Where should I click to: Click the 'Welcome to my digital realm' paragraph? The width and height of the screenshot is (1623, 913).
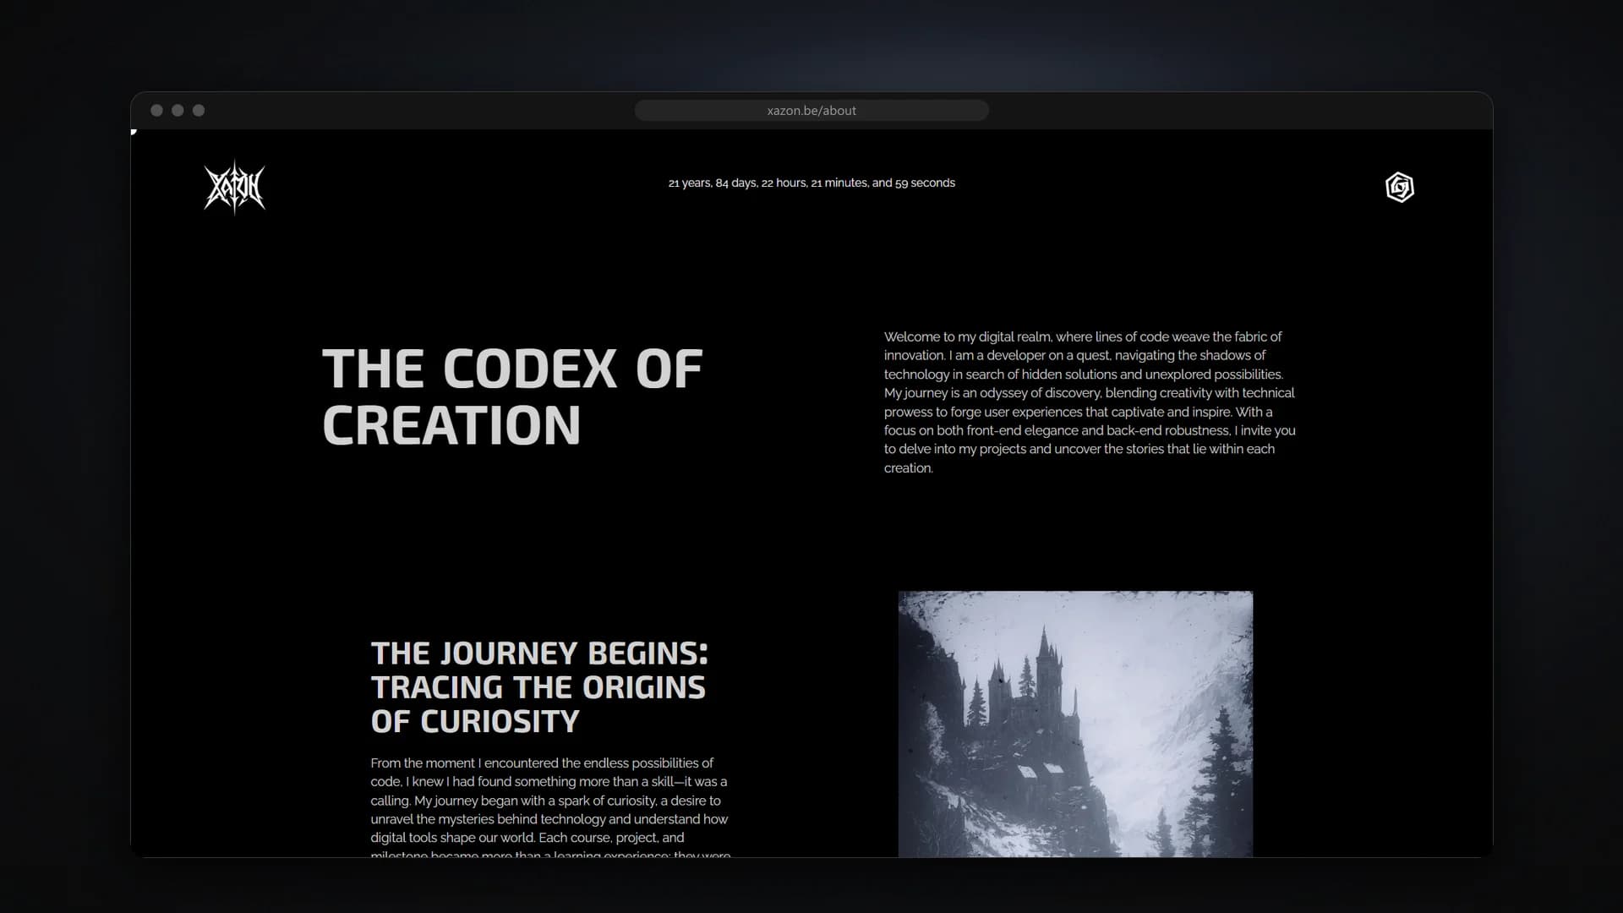(1090, 402)
